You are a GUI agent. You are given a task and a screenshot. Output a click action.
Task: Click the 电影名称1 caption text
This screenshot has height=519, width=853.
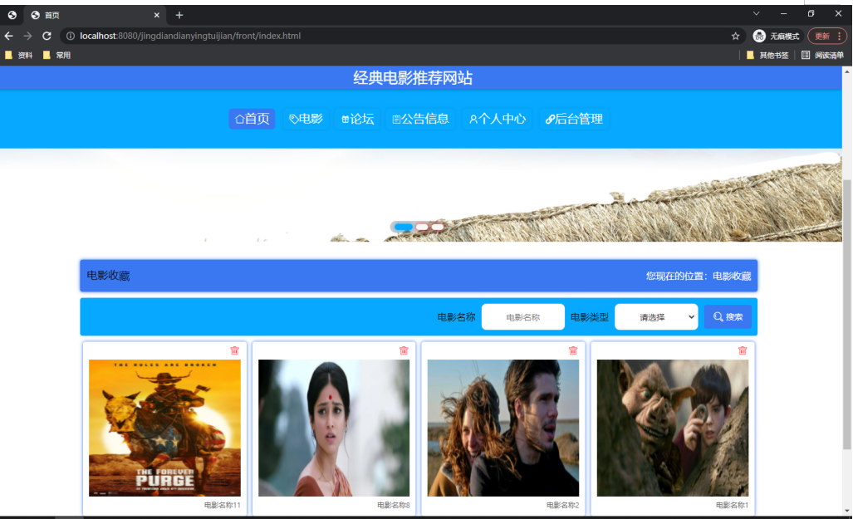(x=732, y=505)
